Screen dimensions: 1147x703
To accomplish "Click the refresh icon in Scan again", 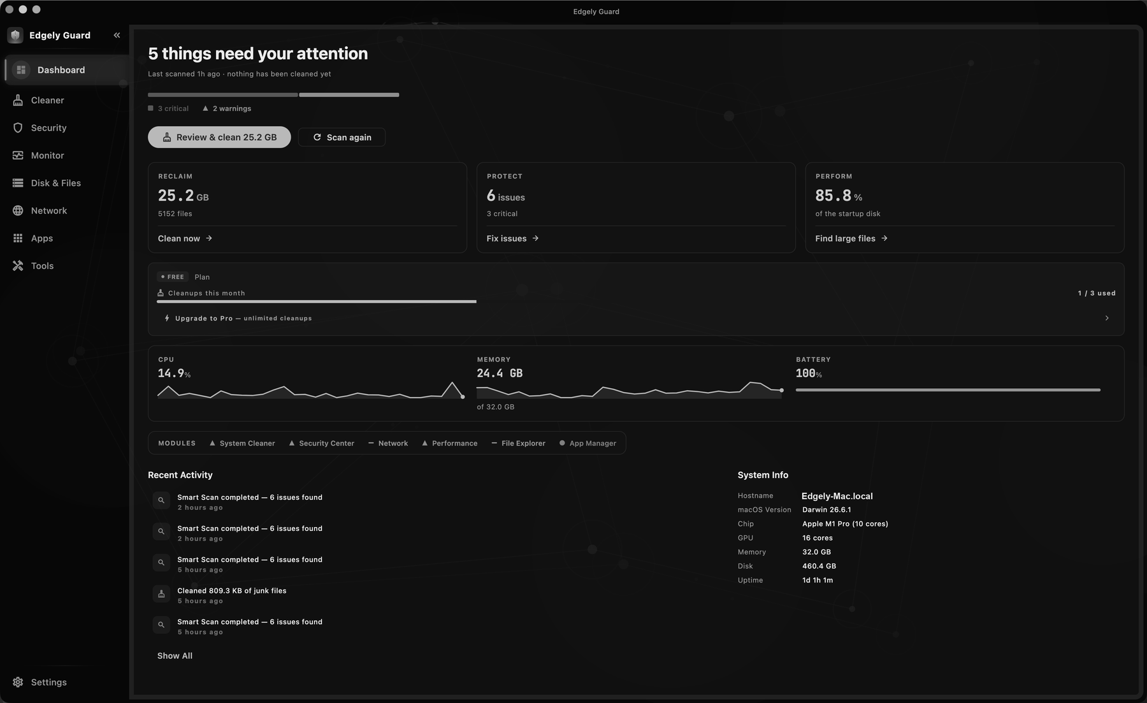I will [x=317, y=137].
